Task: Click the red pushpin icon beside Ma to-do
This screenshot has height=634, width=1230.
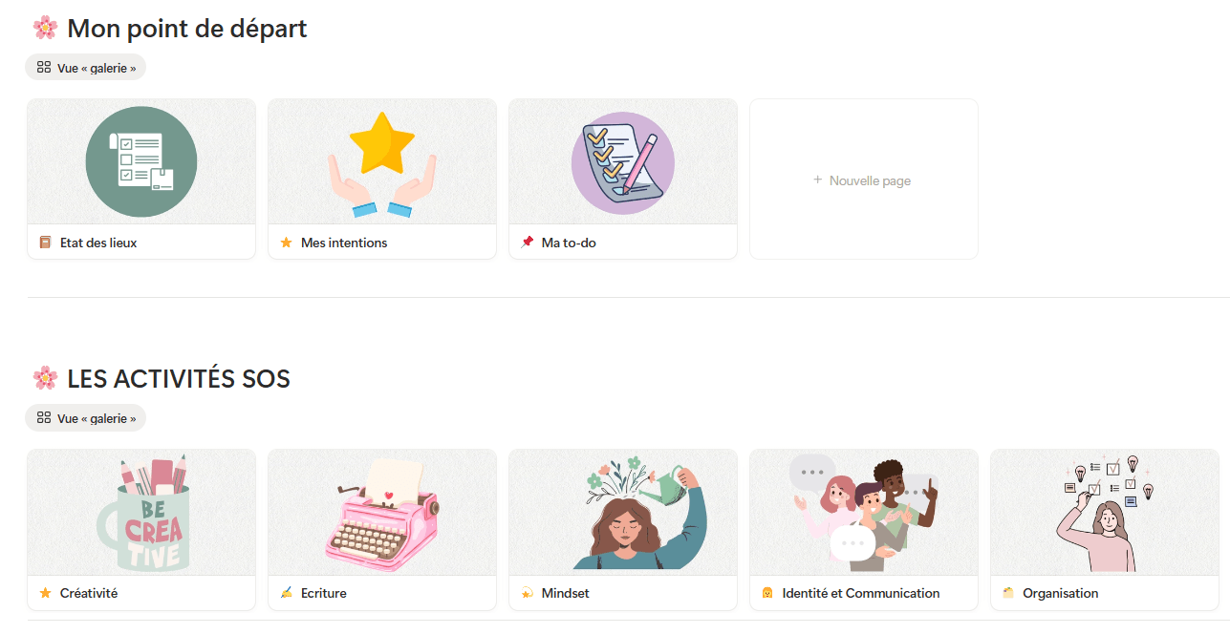Action: click(x=527, y=243)
